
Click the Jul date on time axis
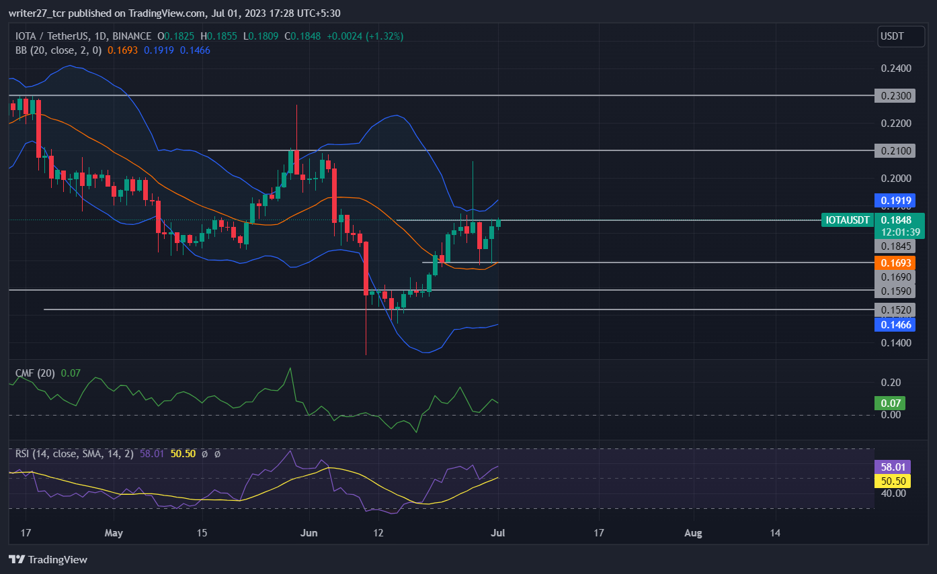pyautogui.click(x=498, y=533)
